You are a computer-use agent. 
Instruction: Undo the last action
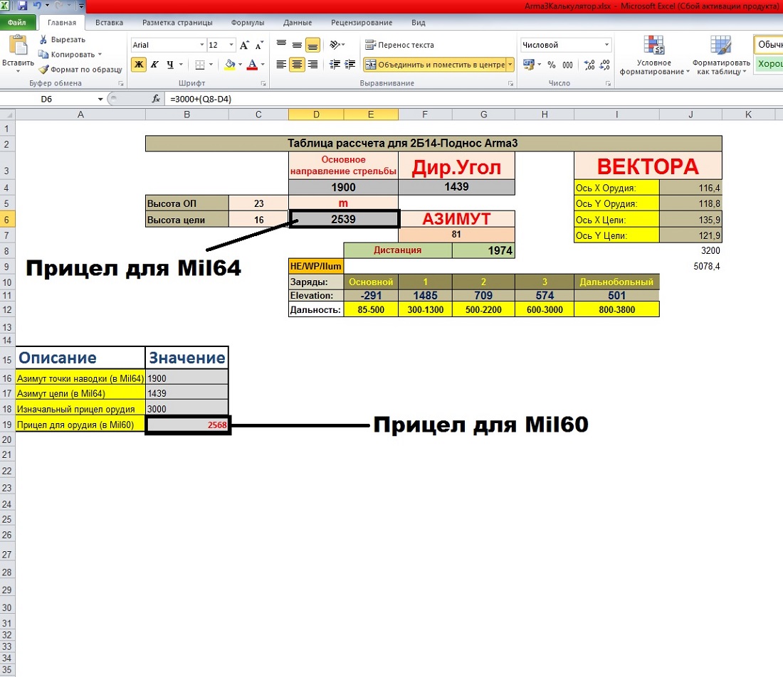pyautogui.click(x=37, y=6)
